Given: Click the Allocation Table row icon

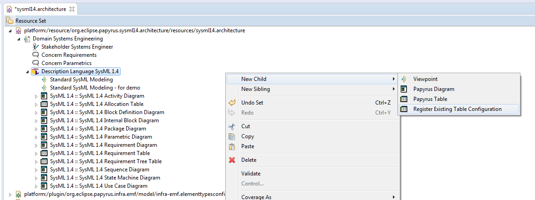Looking at the screenshot, I should [x=44, y=104].
